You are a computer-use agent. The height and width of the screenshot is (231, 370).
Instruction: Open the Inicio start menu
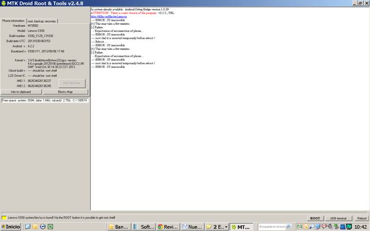(x=11, y=227)
